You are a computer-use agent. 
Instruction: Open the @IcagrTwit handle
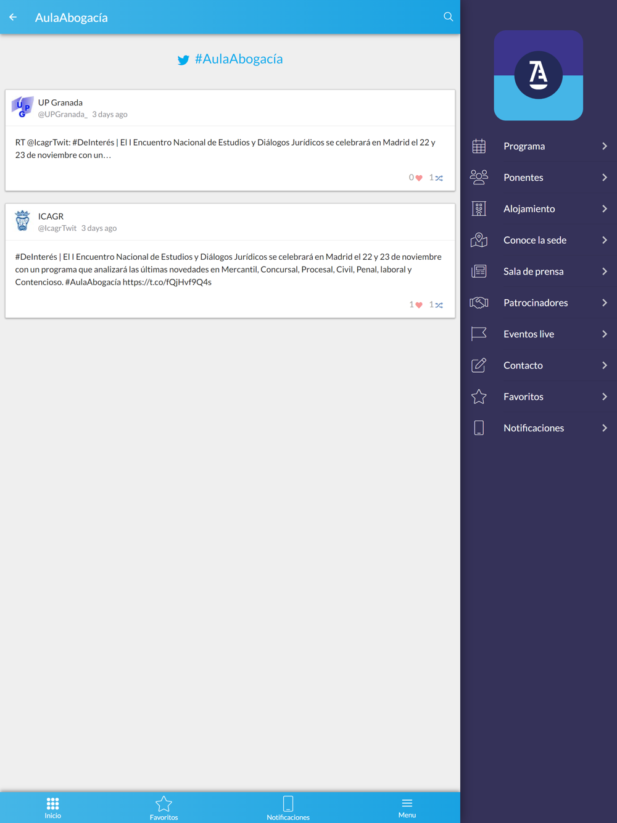(x=57, y=228)
